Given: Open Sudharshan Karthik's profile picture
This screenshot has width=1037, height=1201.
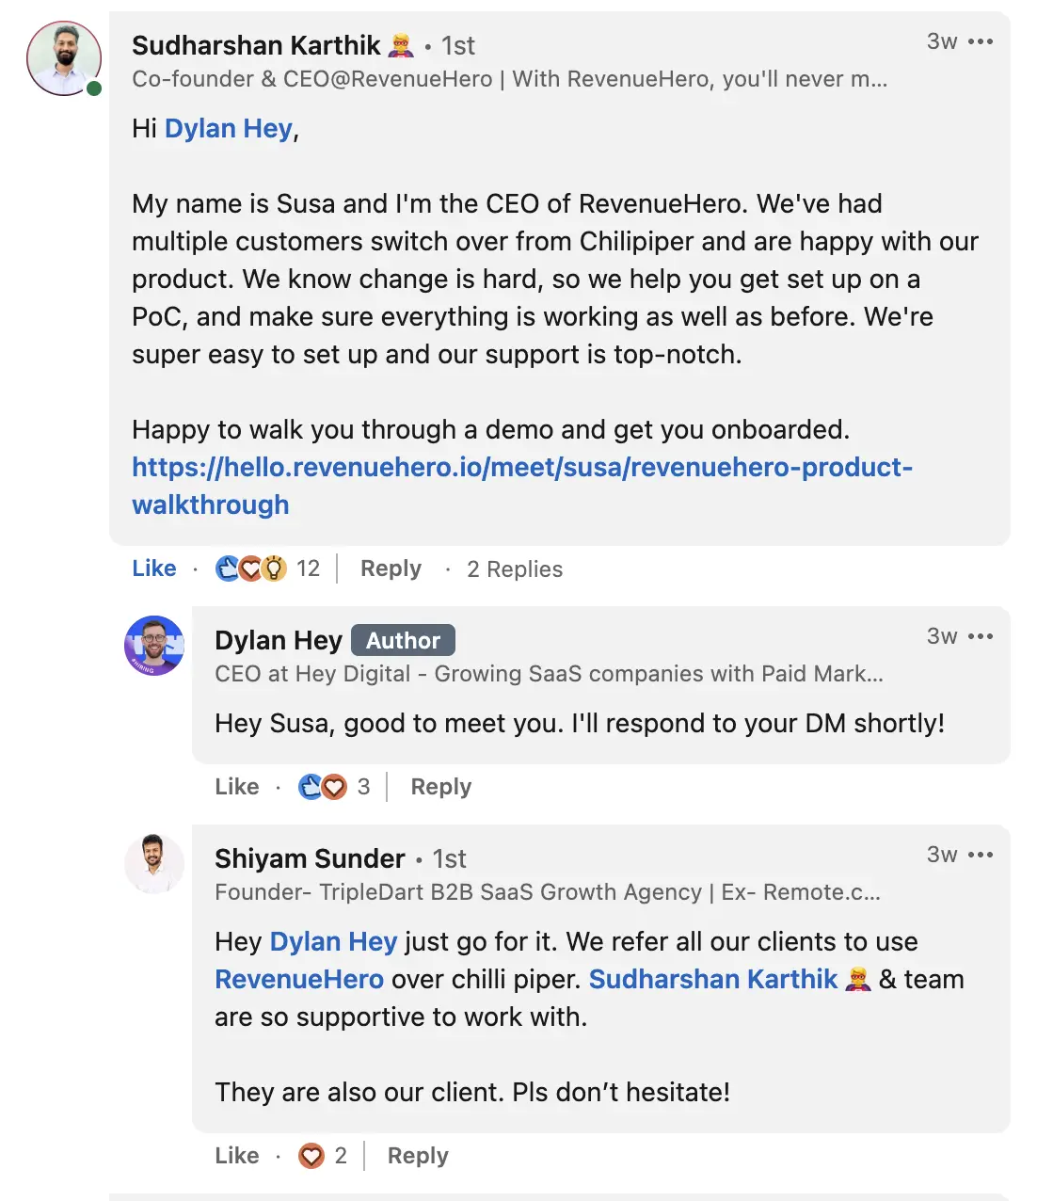Looking at the screenshot, I should point(63,58).
